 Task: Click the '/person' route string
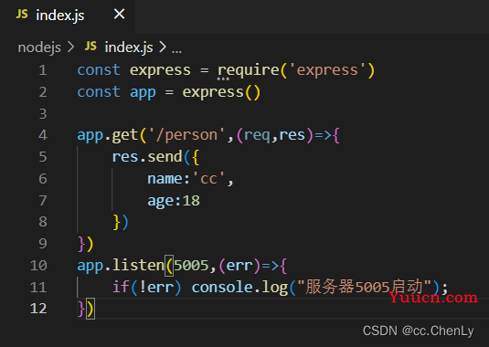pos(186,136)
